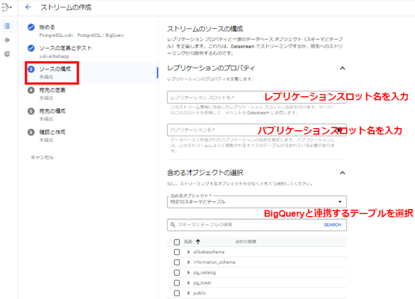
Task: Toggle the select-all checkbox in header row
Action: pos(177,242)
